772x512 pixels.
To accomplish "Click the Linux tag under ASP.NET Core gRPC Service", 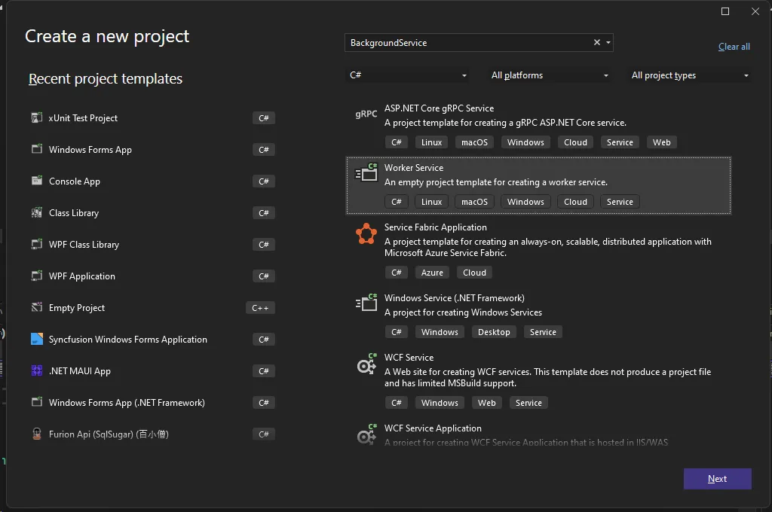I will pos(432,142).
